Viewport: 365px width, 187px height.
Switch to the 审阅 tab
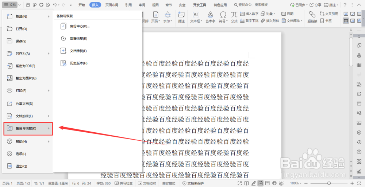pyautogui.click(x=142, y=5)
